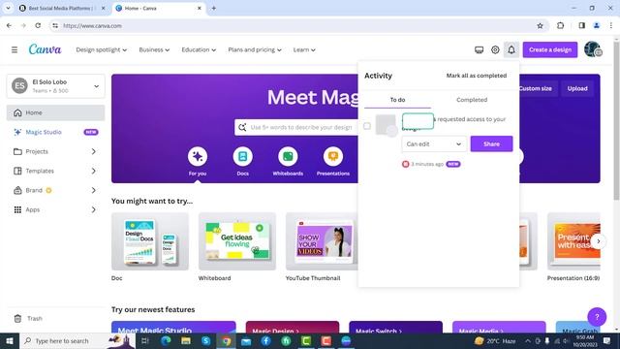The image size is (620, 349).
Task: Tick the access request checkbox
Action: click(x=367, y=126)
